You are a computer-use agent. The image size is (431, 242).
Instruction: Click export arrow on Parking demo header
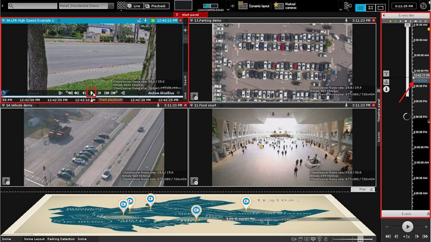(346, 20)
